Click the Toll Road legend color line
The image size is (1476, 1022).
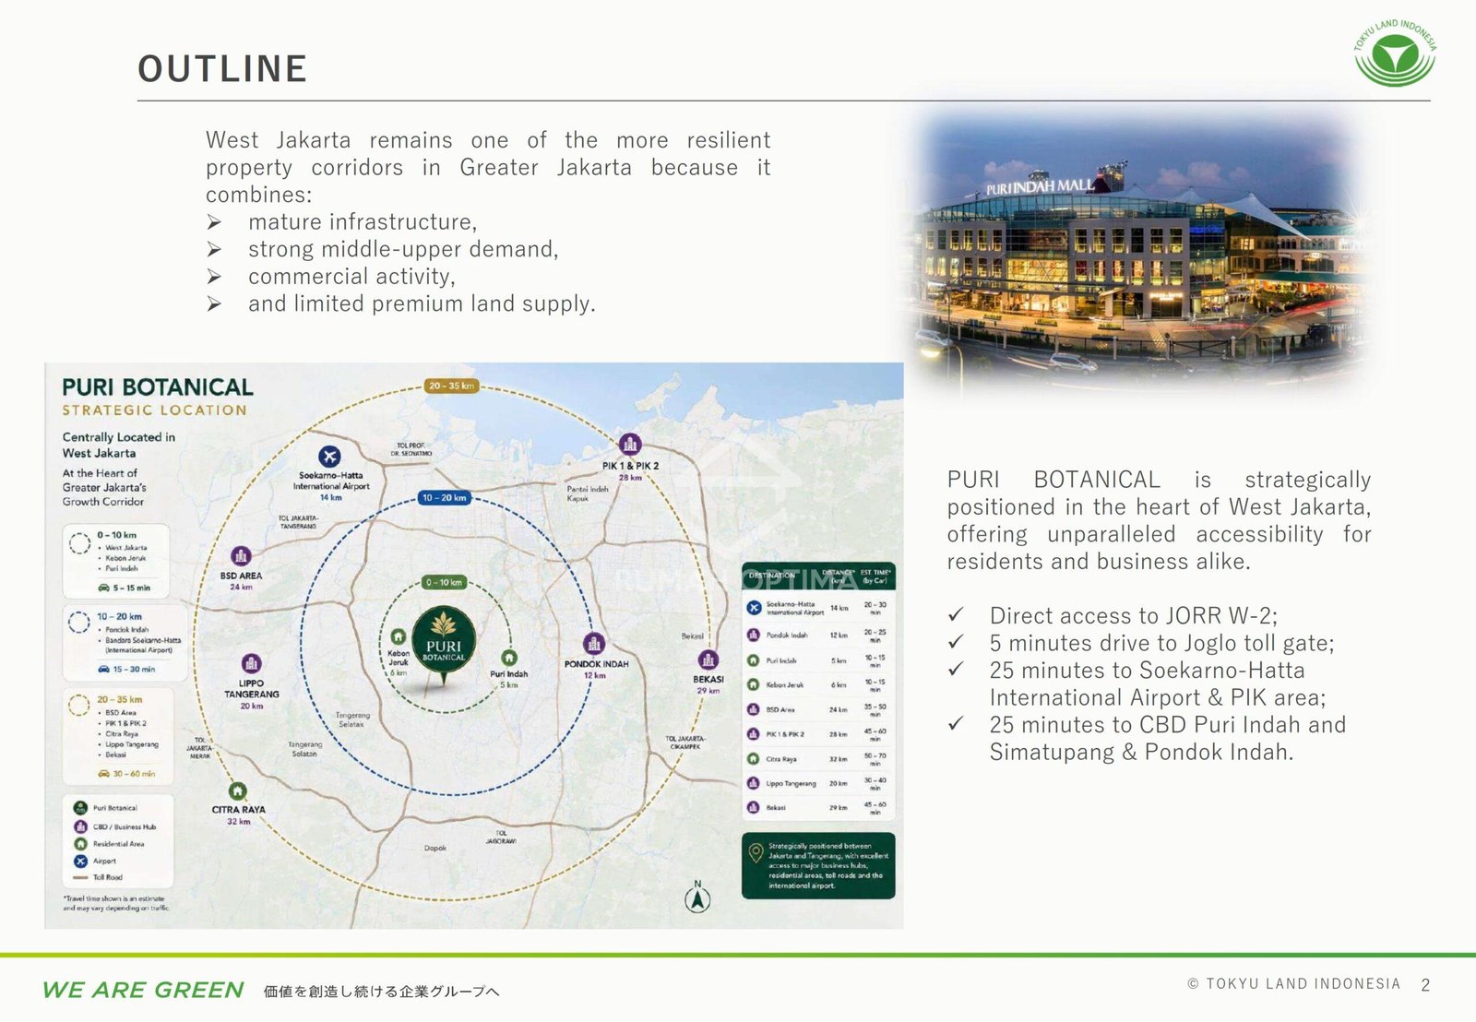point(80,877)
